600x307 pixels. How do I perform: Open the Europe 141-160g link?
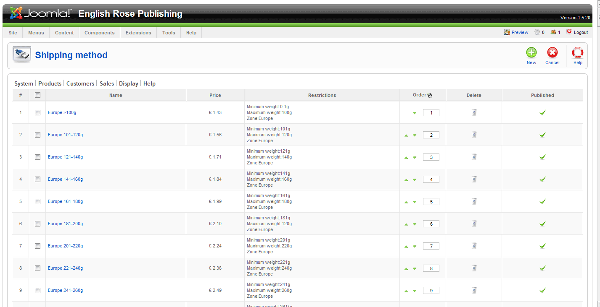point(65,179)
